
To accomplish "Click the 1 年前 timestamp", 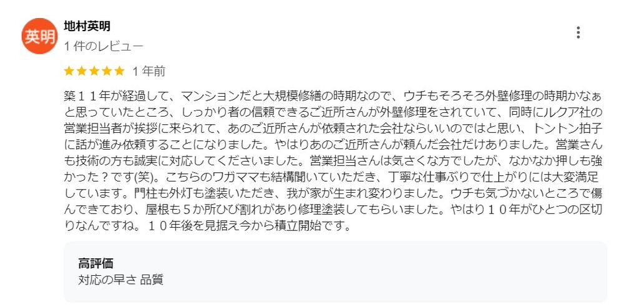I will (149, 71).
